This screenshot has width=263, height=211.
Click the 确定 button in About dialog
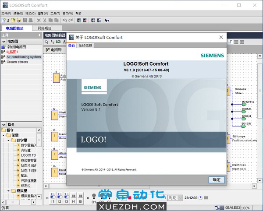coord(217,180)
